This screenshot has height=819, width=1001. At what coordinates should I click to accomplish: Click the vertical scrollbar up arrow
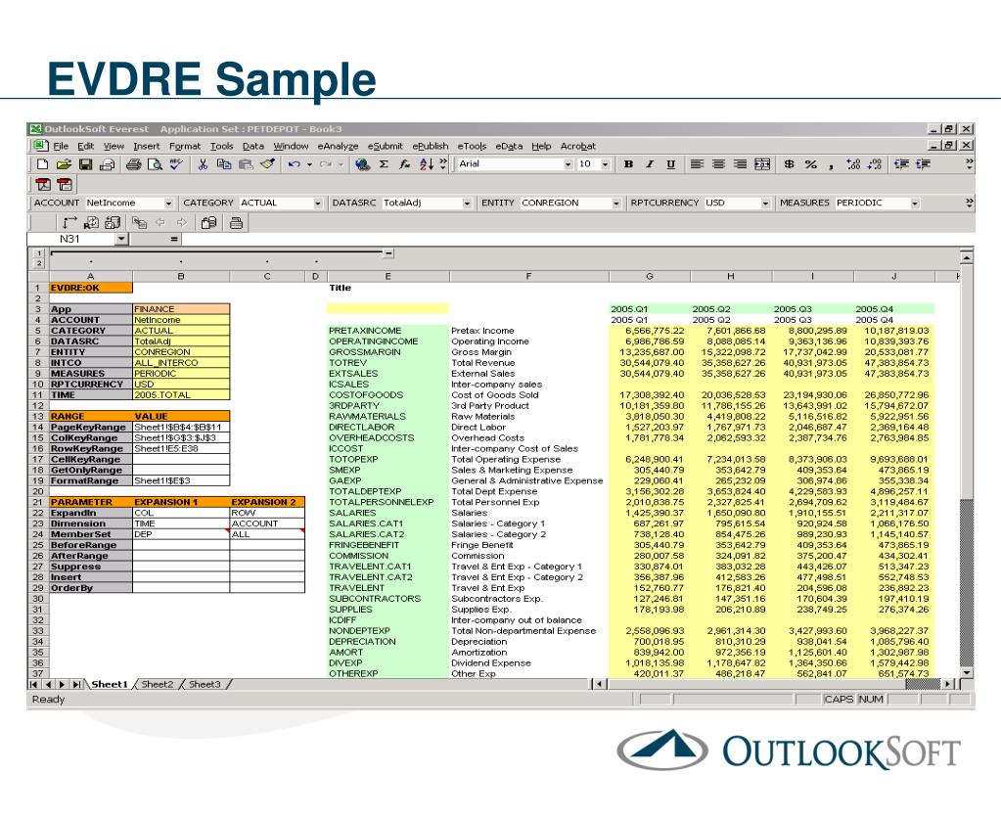pos(967,258)
